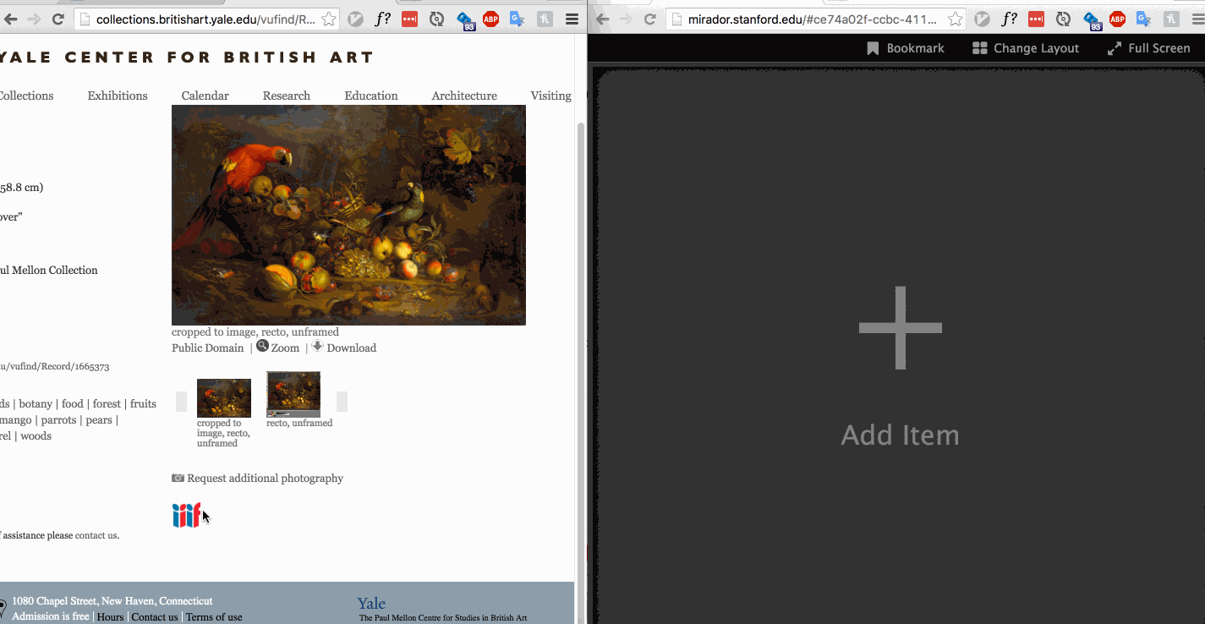This screenshot has height=624, width=1205.
Task: Open the WhatFont 'f?' extension in Yale window
Action: tap(383, 19)
